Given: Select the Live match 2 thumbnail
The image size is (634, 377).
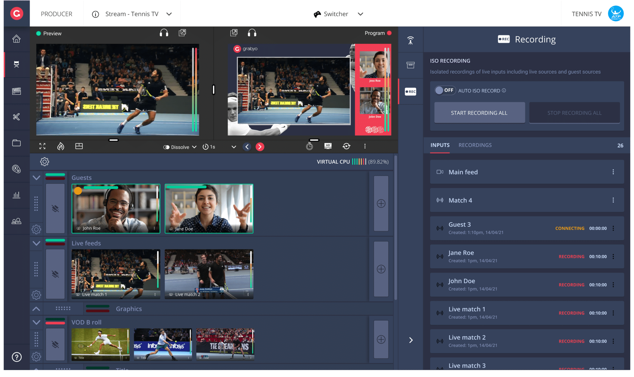Looking at the screenshot, I should coord(209,273).
